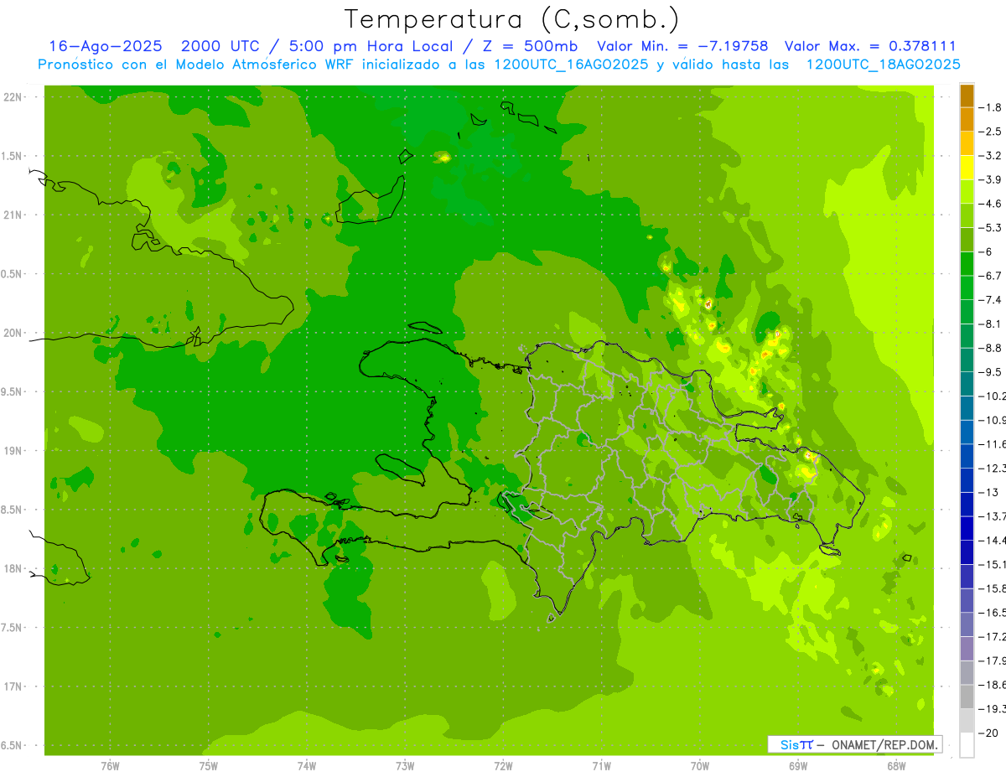Select the date text "16-Ago-2025"
The width and height of the screenshot is (1006, 777).
(105, 46)
